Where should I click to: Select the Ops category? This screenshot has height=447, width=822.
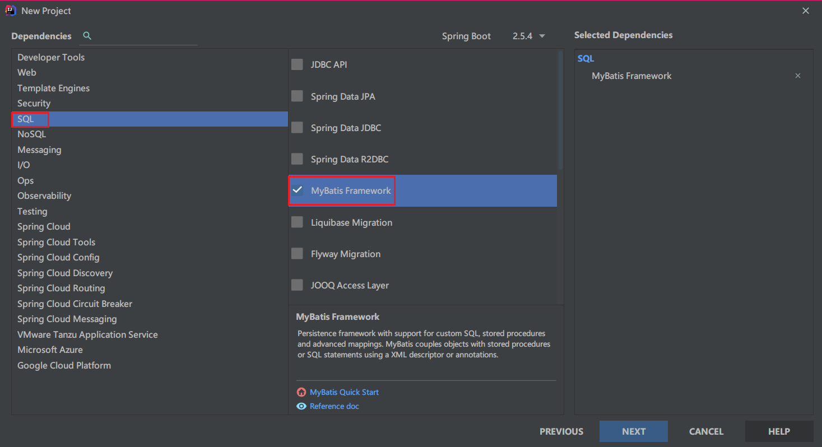click(150, 180)
